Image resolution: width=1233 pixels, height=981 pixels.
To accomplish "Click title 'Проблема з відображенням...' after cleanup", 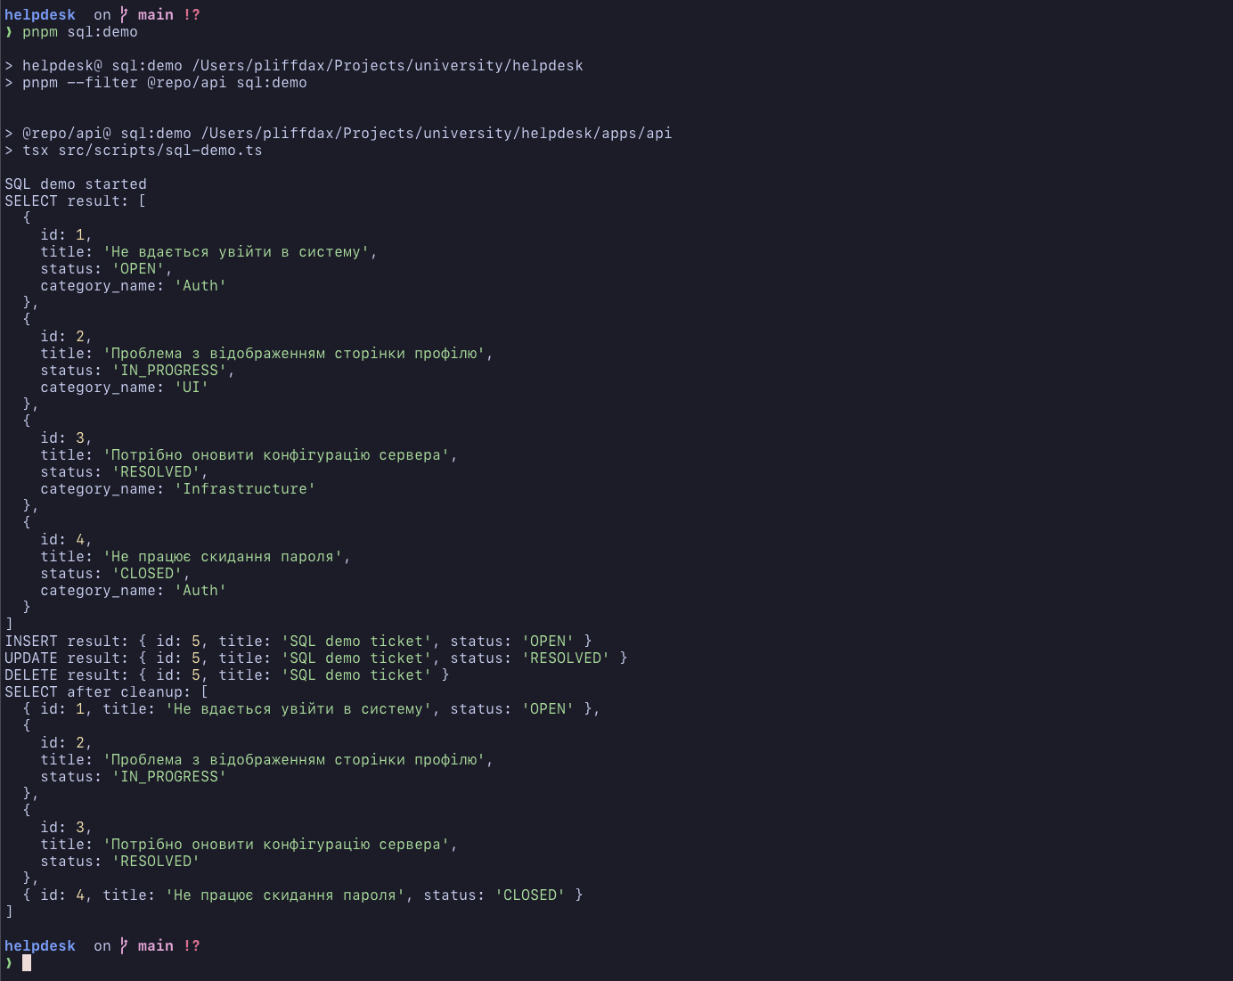I will pos(294,760).
